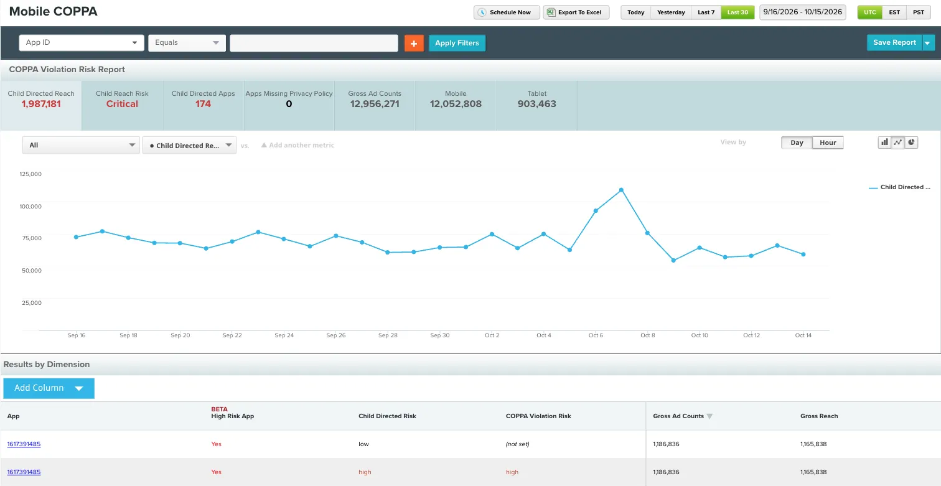Set date range to Yesterday
This screenshot has height=486, width=941.
pyautogui.click(x=671, y=12)
